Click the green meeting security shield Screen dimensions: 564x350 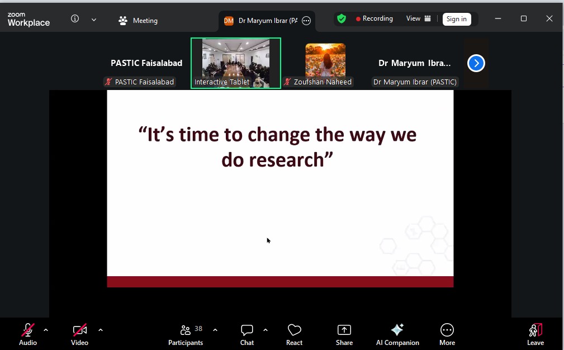click(x=342, y=18)
